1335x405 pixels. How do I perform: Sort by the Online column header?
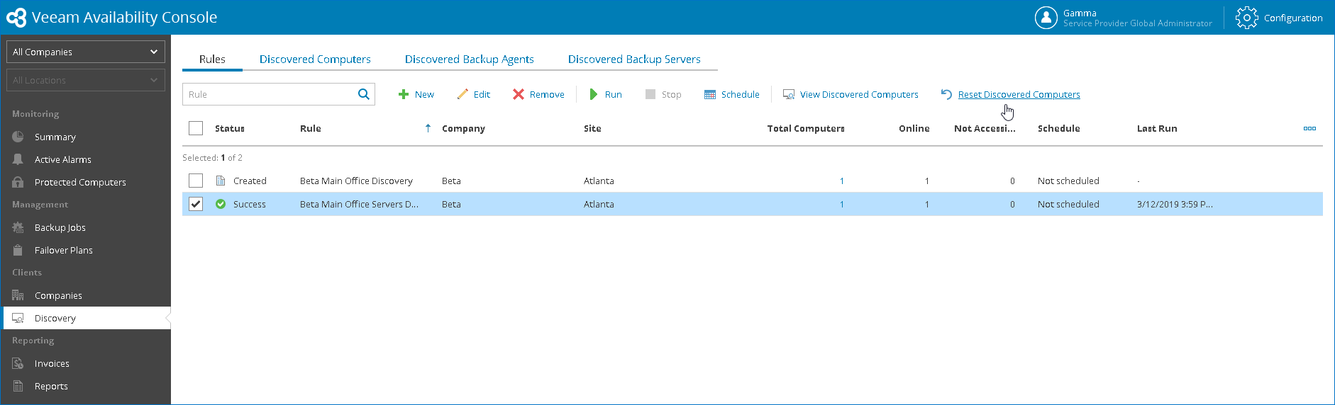[914, 128]
